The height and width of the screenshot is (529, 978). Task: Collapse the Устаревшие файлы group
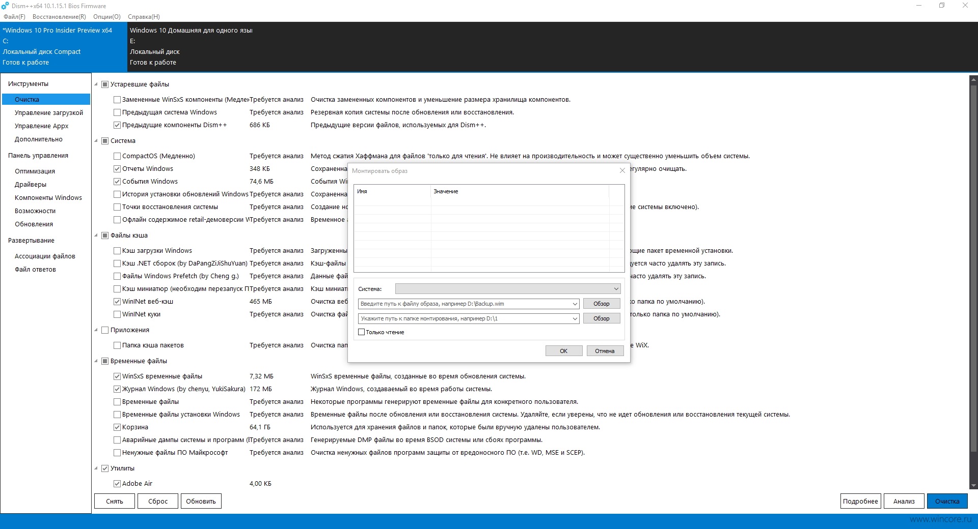[x=96, y=84]
